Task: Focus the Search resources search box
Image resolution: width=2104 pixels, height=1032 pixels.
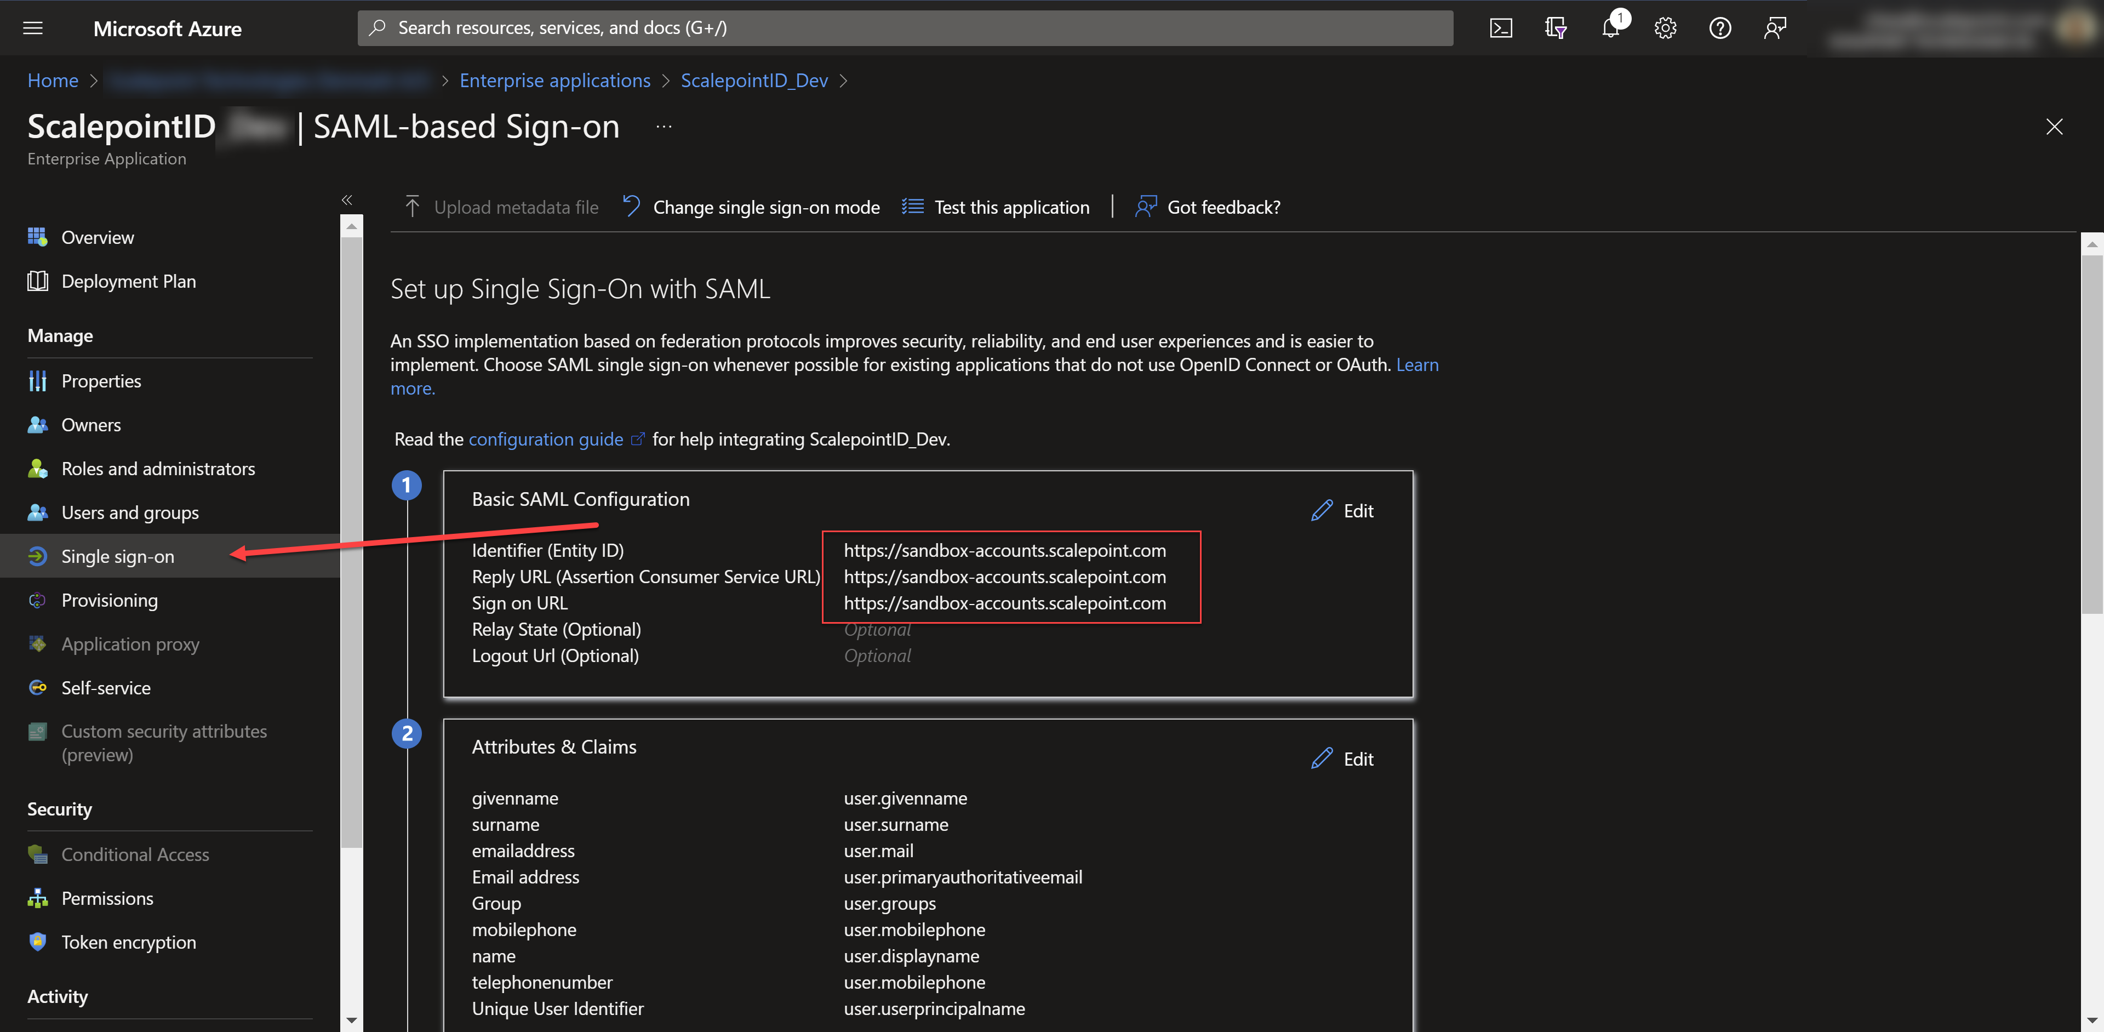Action: 905,28
